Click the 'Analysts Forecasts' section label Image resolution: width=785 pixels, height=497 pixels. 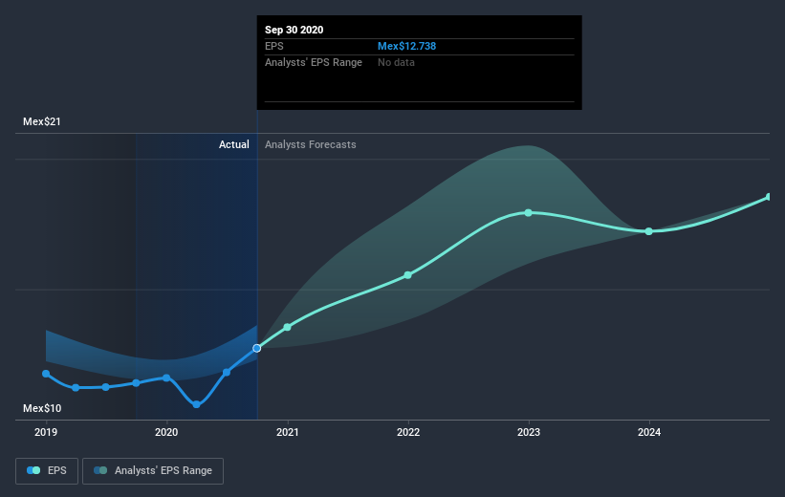311,144
